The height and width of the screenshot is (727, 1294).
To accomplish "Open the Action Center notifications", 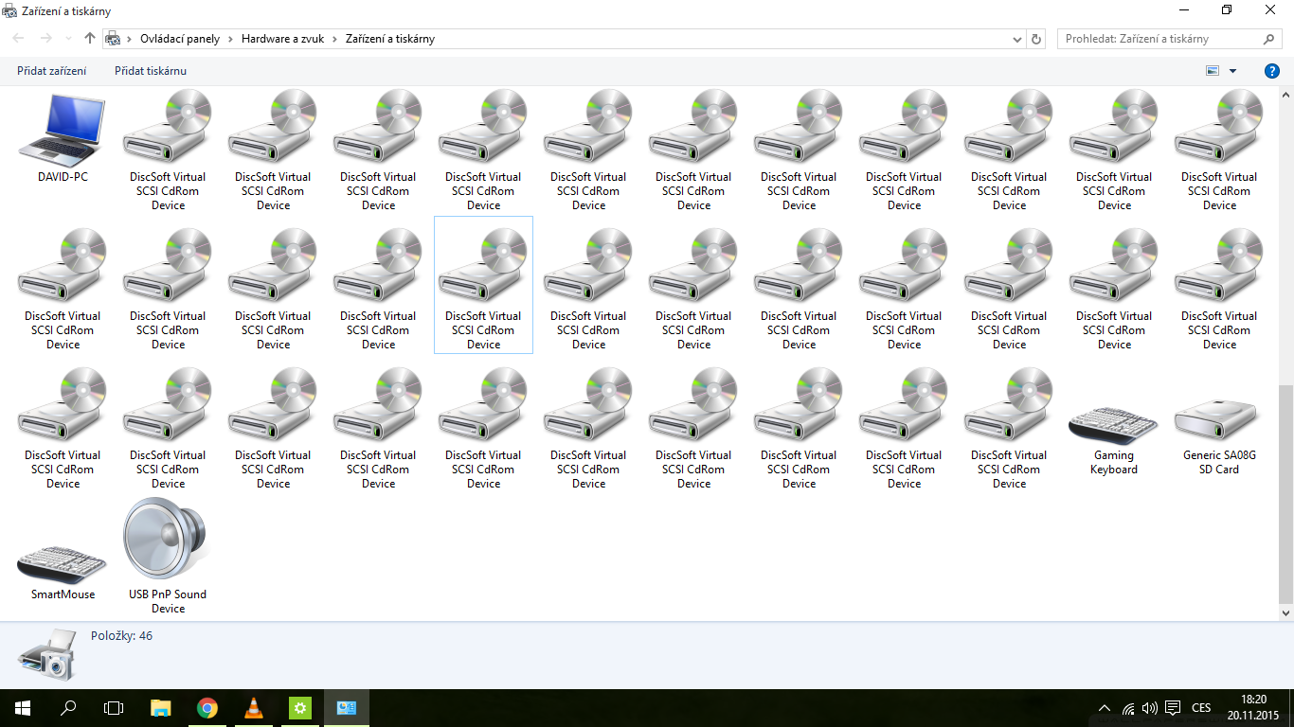I will point(1173,708).
